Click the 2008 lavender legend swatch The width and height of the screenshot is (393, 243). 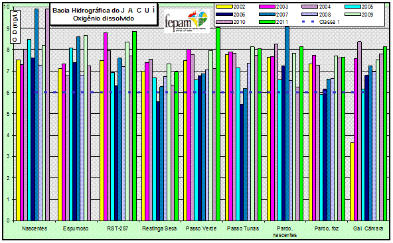click(x=310, y=15)
